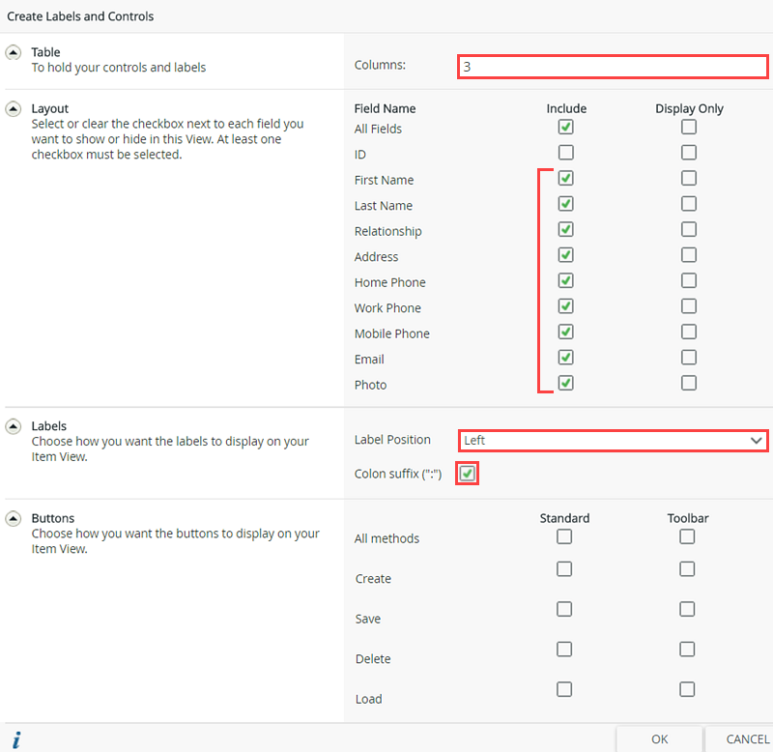773x752 pixels.
Task: Uncheck the All Fields Include checkbox
Action: pyautogui.click(x=565, y=127)
